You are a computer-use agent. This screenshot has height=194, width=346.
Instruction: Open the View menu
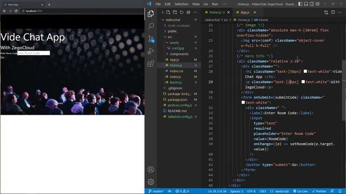coord(196,4)
